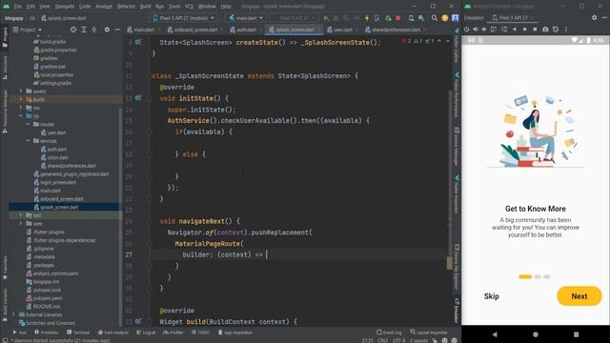This screenshot has height=343, width=610.
Task: Expand all in Project panel
Action: coord(84,30)
